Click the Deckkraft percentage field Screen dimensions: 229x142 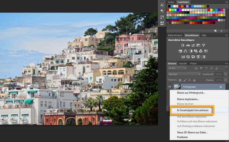pyautogui.click(x=220, y=74)
